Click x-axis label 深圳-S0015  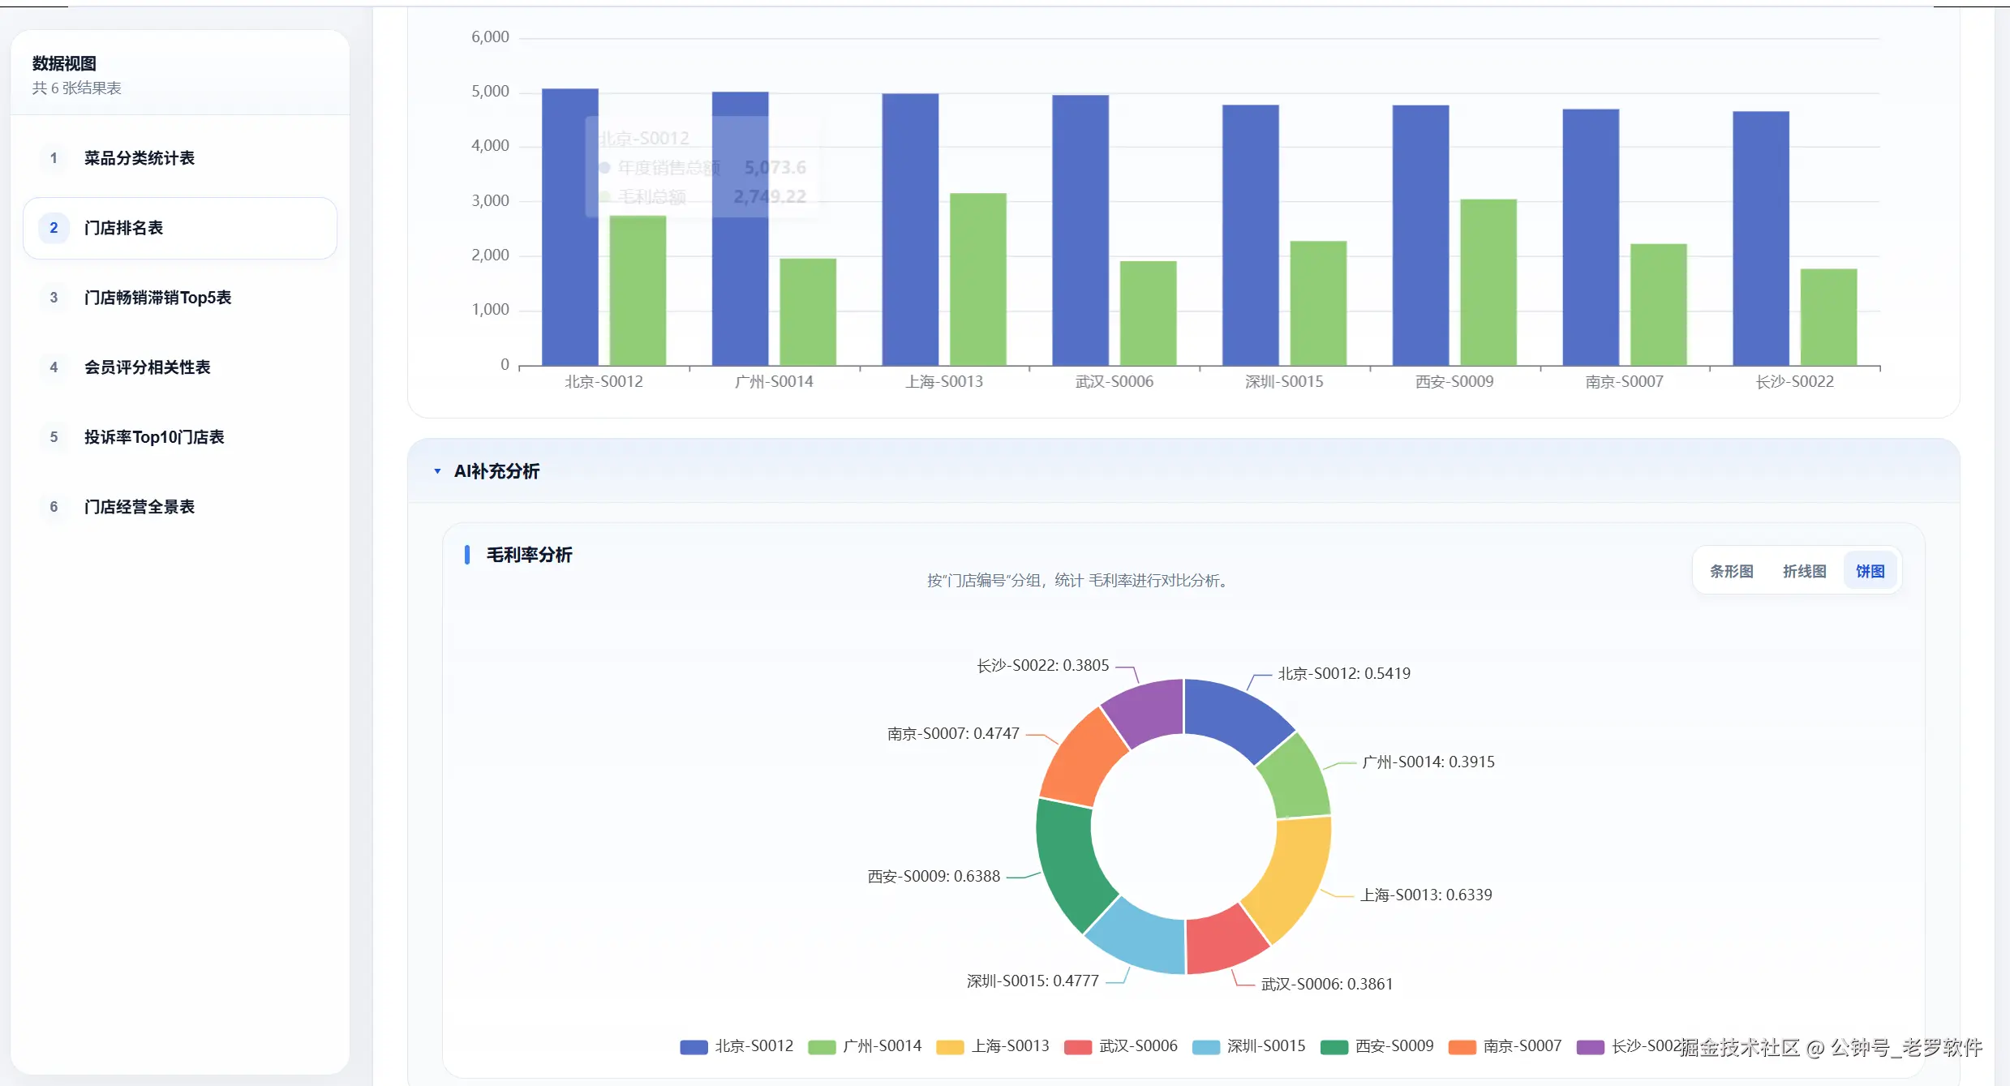click(1284, 382)
